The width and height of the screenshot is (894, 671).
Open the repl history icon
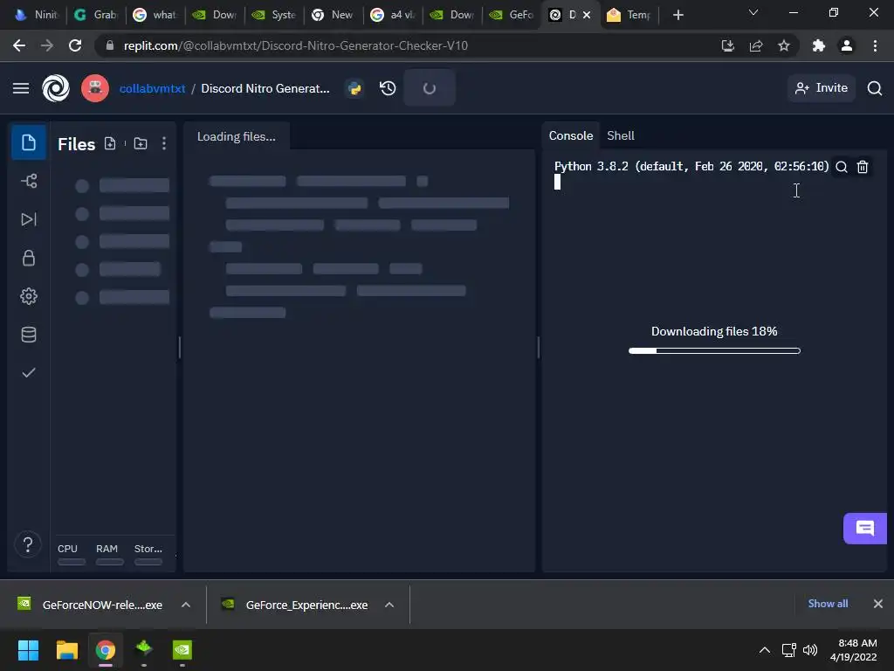coord(388,88)
